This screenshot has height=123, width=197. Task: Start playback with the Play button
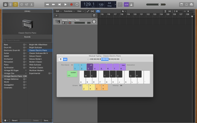tap(66, 5)
